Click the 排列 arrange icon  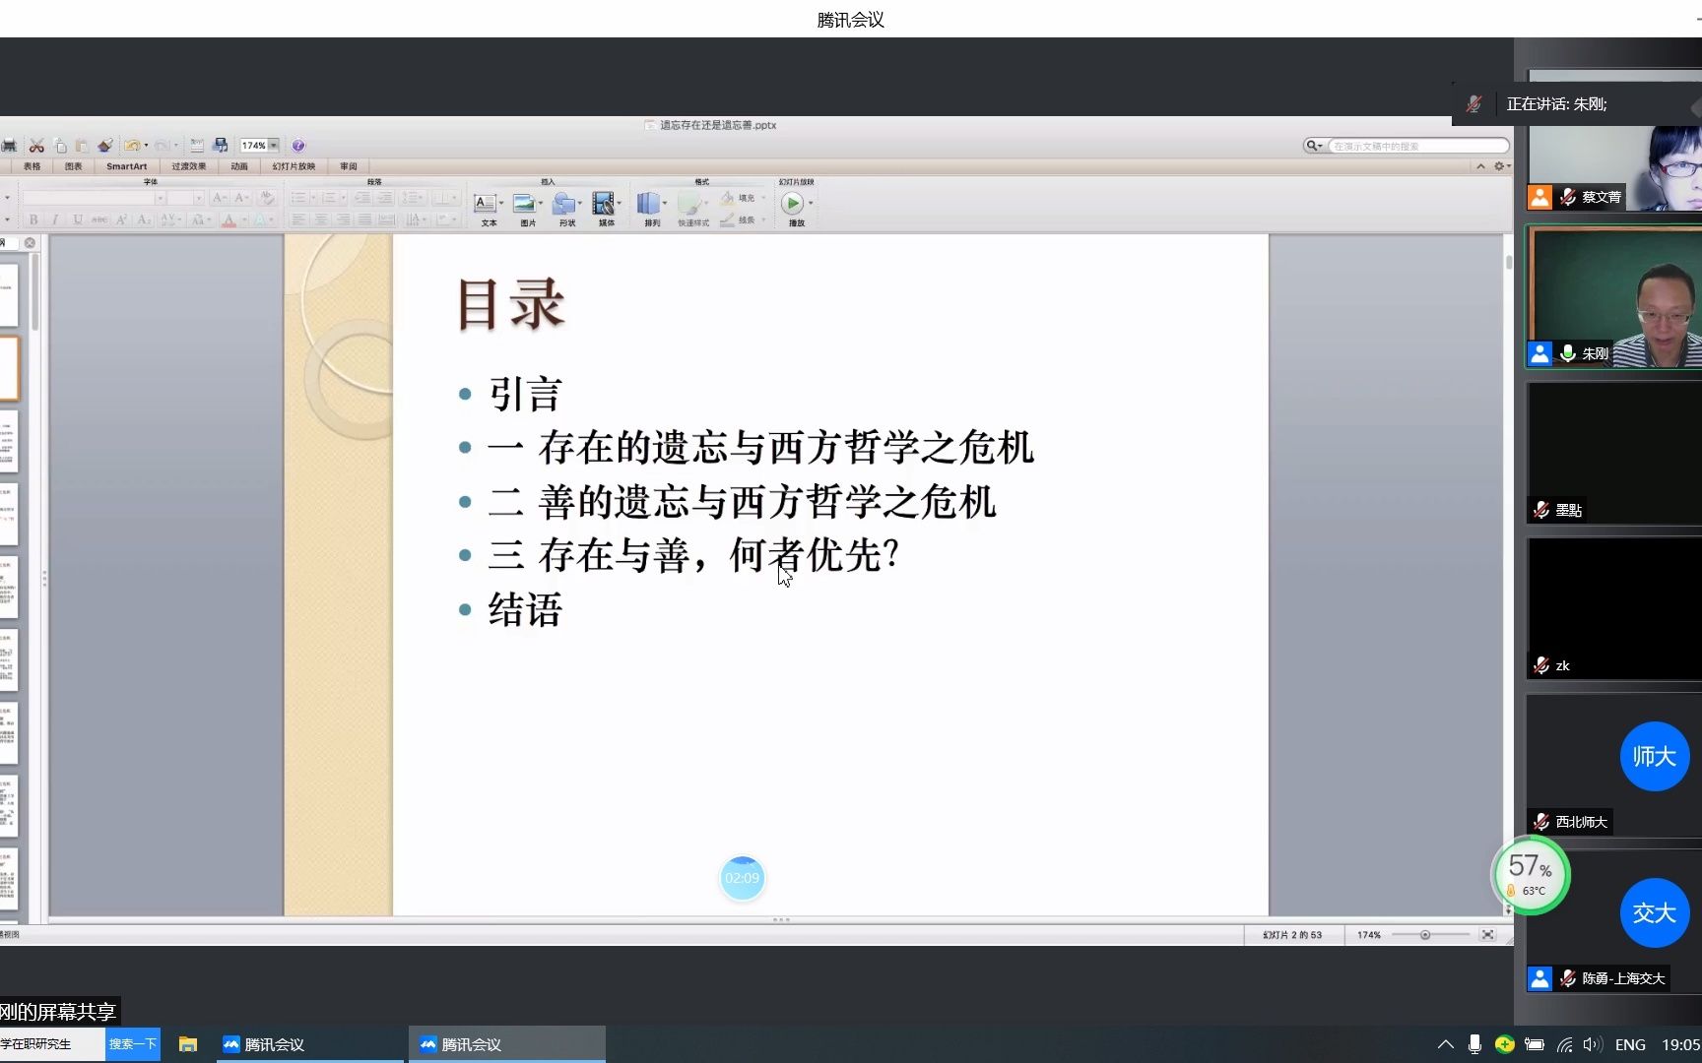tap(648, 204)
